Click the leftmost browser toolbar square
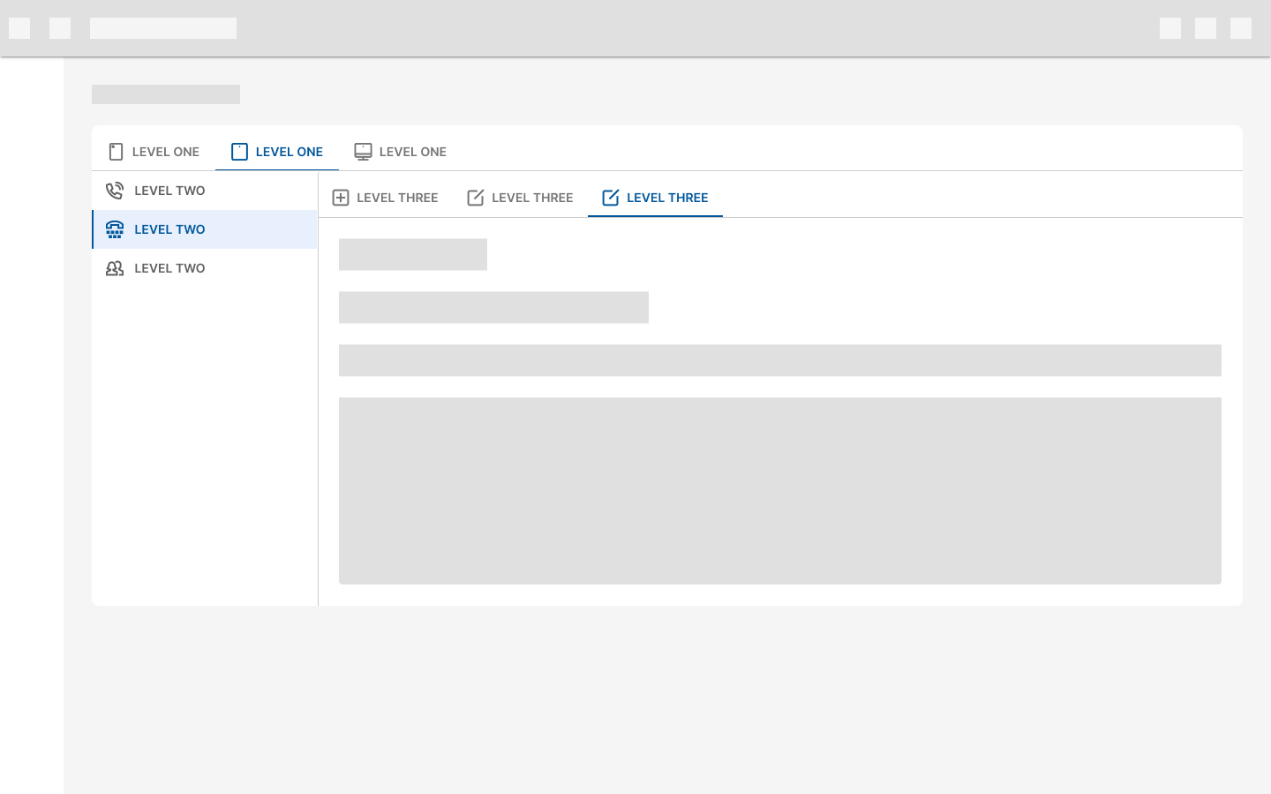1271x794 pixels. tap(19, 28)
